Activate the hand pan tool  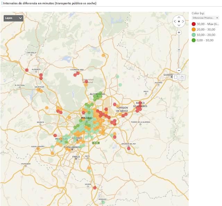click(182, 77)
